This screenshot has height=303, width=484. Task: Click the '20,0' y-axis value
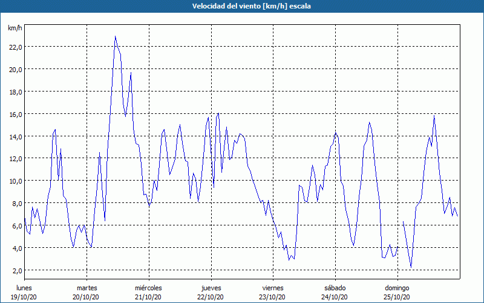[15, 70]
